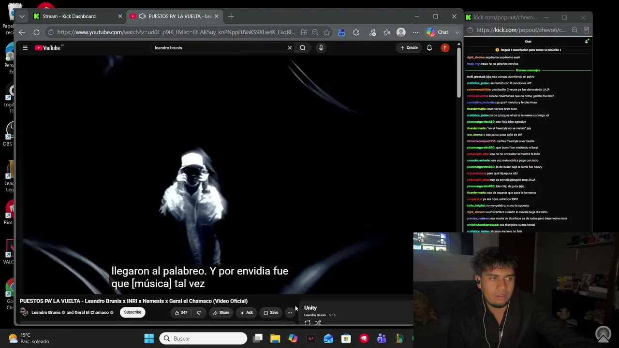Clear the YouTube search query

click(290, 48)
